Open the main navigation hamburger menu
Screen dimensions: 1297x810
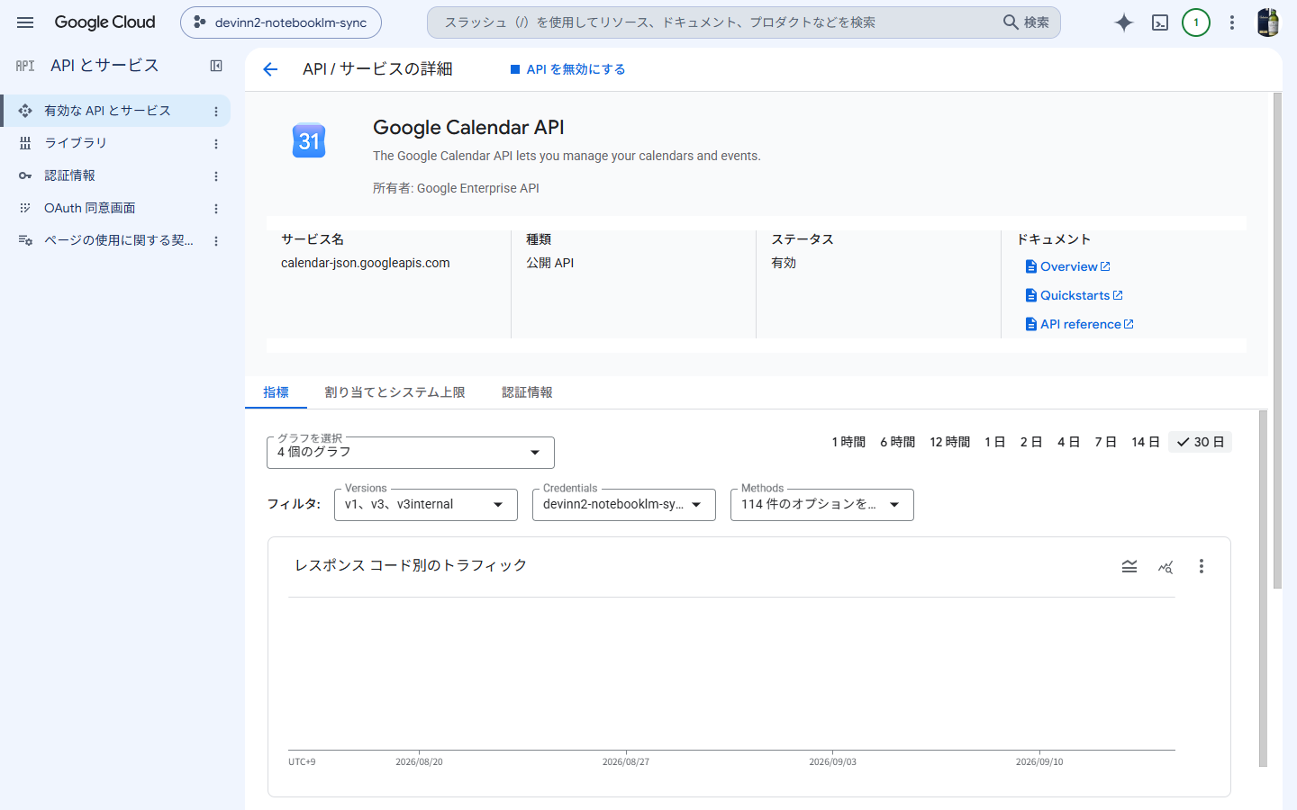tap(25, 22)
